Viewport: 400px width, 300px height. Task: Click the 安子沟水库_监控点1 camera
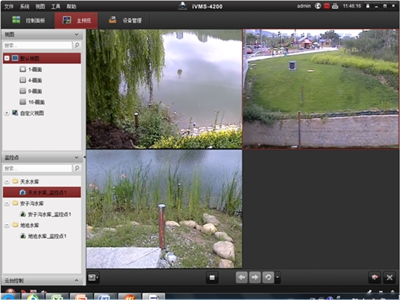pos(46,214)
